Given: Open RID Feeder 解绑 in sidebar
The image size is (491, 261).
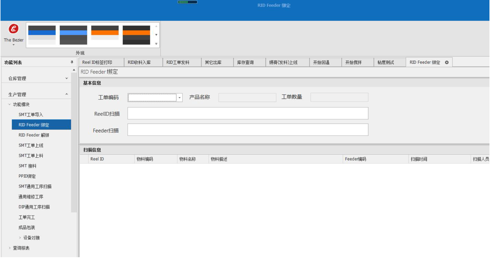Looking at the screenshot, I should tap(34, 135).
